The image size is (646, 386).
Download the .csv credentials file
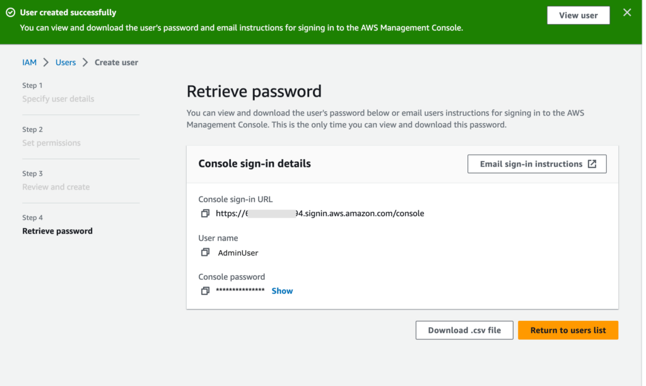464,330
